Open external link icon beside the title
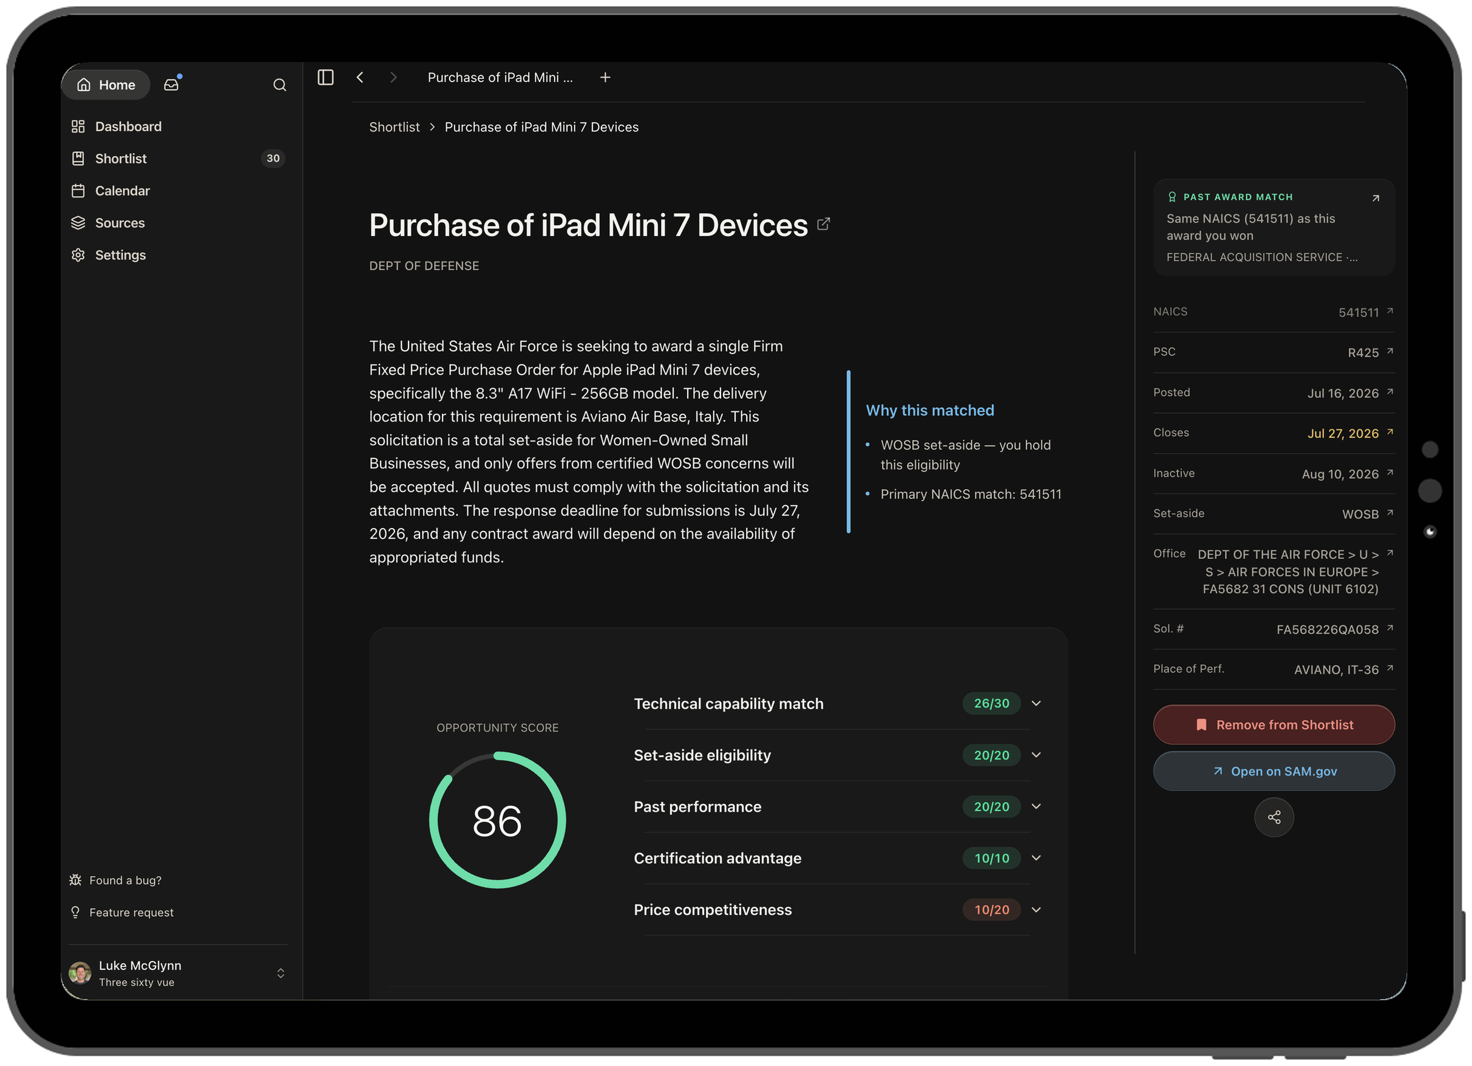The height and width of the screenshot is (1066, 1472). (x=824, y=224)
